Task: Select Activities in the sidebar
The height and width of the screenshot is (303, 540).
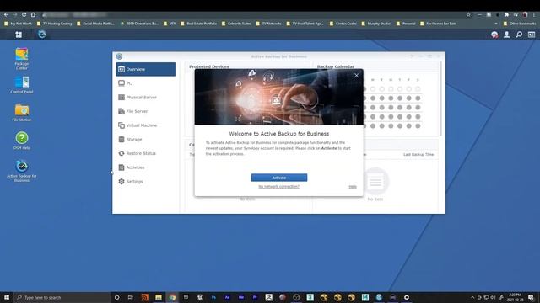Action: [146, 167]
